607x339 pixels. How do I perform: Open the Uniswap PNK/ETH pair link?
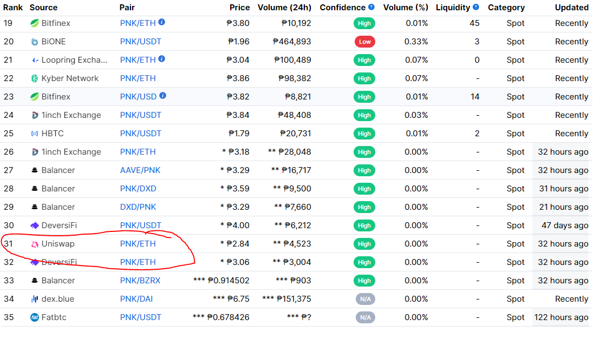138,244
